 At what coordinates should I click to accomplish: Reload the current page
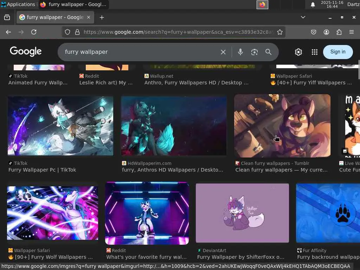click(x=34, y=32)
